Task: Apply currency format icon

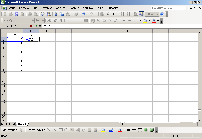Action: (93, 21)
